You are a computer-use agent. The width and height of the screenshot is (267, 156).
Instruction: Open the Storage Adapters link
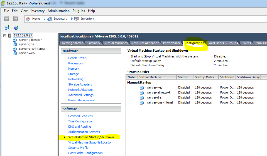click(x=80, y=84)
